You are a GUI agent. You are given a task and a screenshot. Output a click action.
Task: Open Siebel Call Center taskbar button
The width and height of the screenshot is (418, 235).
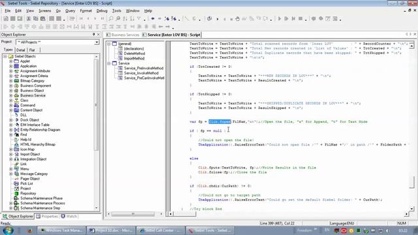pyautogui.click(x=161, y=230)
